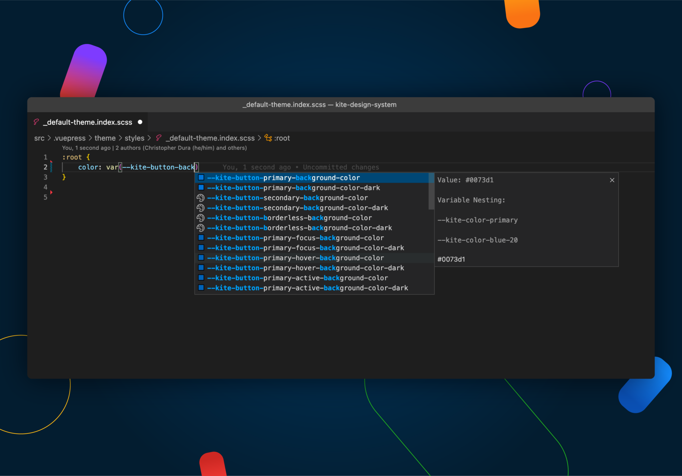Expand the styles breadcrumb segment
Viewport: 682px width, 476px height.
135,138
